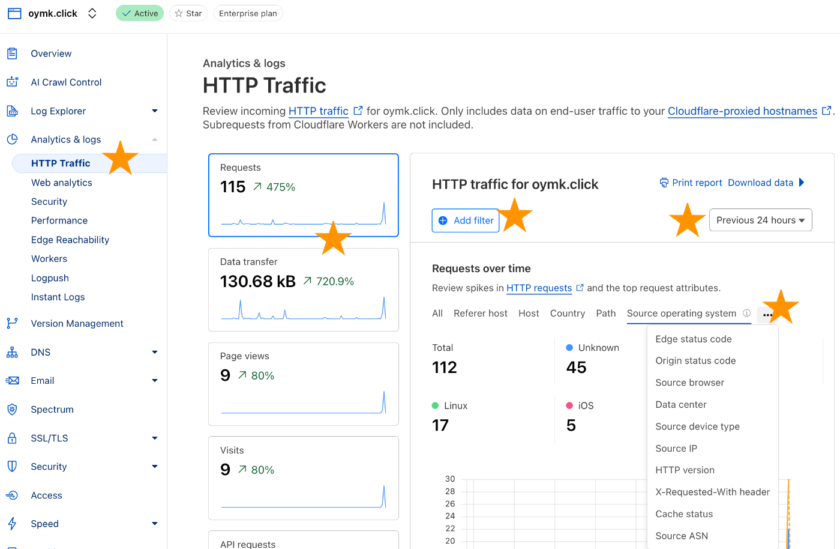Click the browser window icon beside oymk.click
The height and width of the screenshot is (549, 840).
pos(14,13)
